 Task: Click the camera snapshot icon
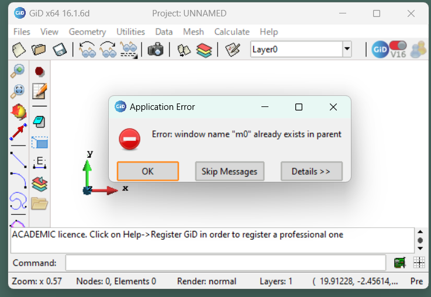[x=156, y=50]
